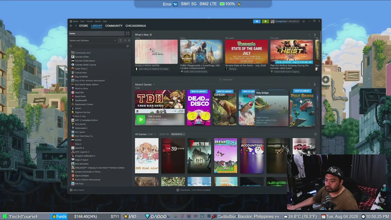Open the View menu

tap(82, 21)
